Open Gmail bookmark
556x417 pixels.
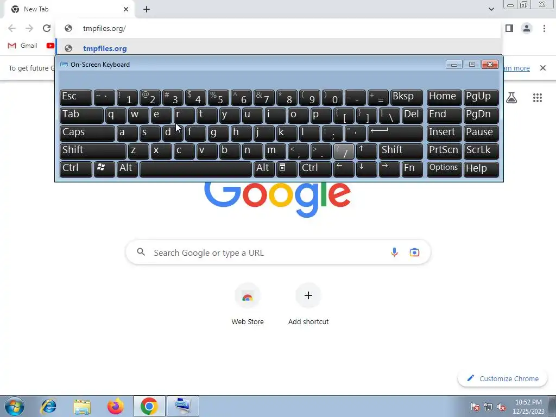pos(23,46)
